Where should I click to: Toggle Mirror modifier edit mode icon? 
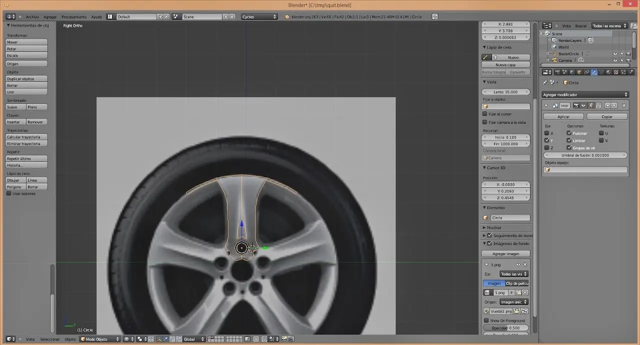(591, 105)
